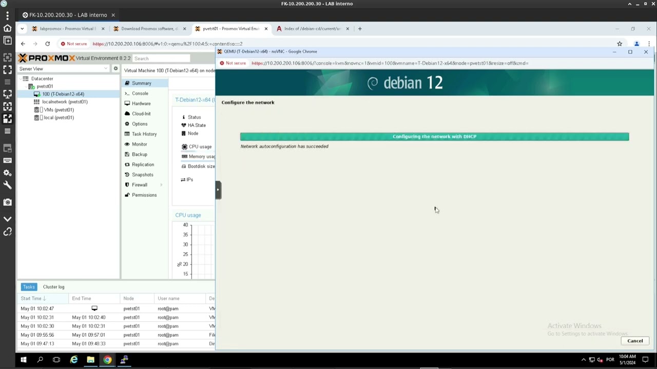The height and width of the screenshot is (369, 657).
Task: Select the Tasks tab in the log panel
Action: tap(29, 287)
